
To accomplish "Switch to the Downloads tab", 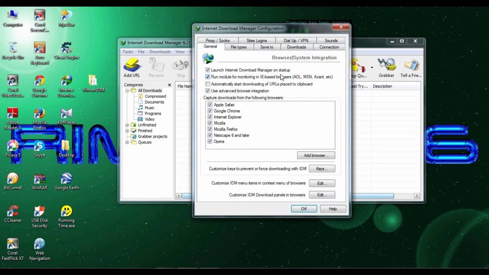I will [x=296, y=47].
